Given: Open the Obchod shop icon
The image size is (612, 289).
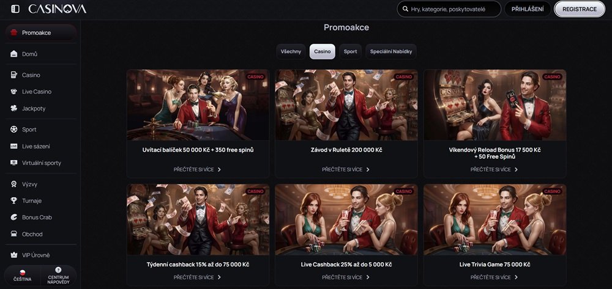Looking at the screenshot, I should (x=14, y=234).
